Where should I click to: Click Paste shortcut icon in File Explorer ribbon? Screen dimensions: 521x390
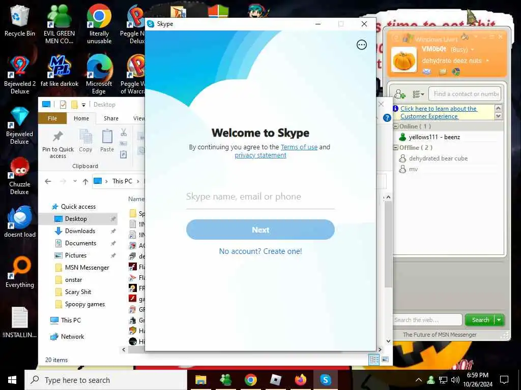(x=124, y=154)
